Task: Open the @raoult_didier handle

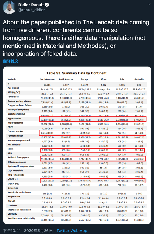Action: pyautogui.click(x=32, y=10)
